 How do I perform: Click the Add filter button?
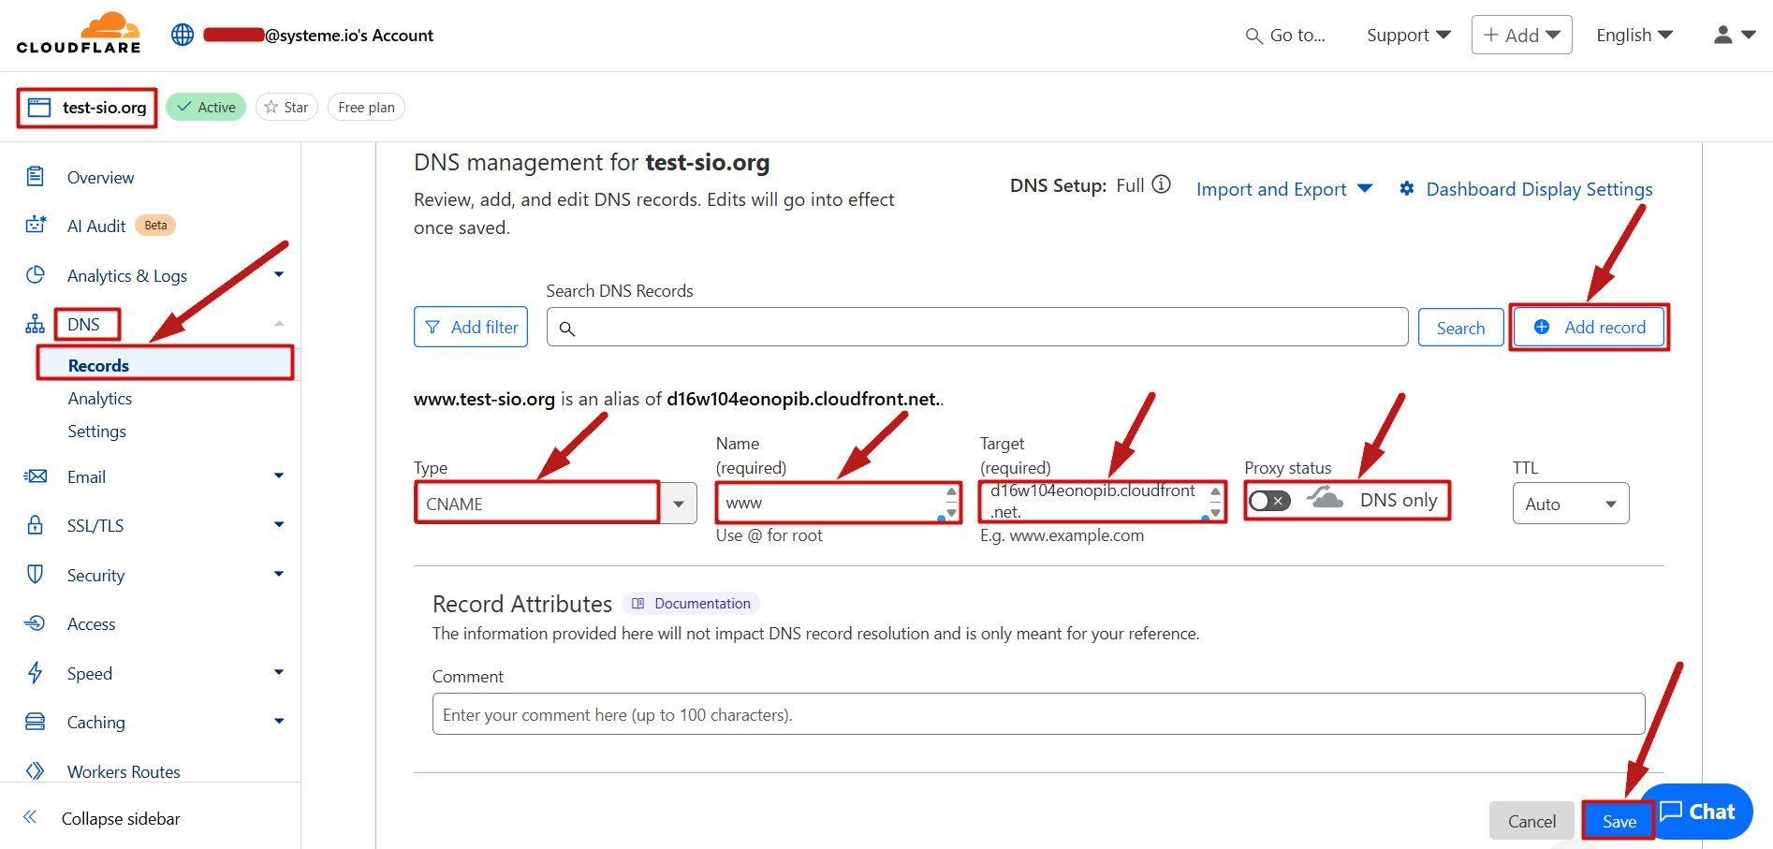pos(471,327)
